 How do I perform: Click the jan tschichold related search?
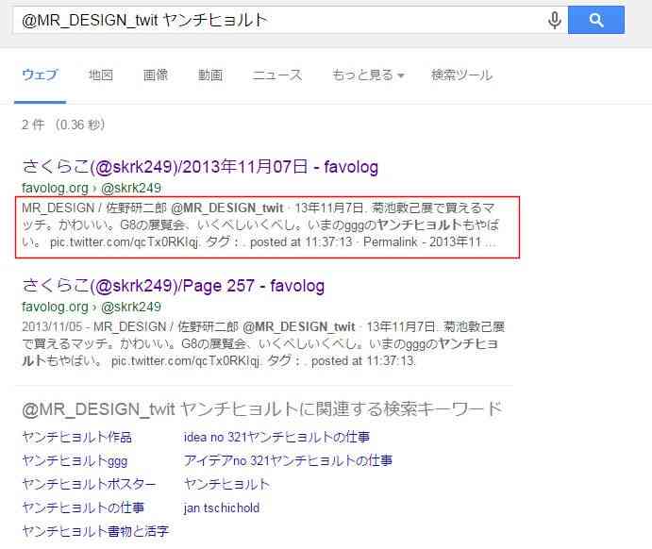pyautogui.click(x=222, y=507)
